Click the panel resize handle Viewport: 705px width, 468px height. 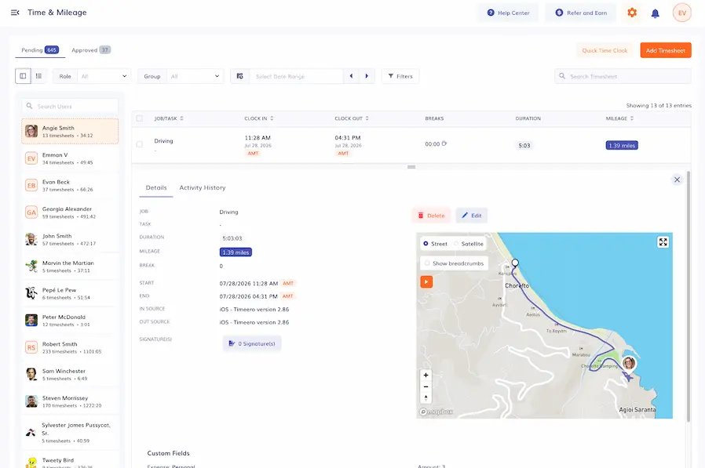pyautogui.click(x=411, y=167)
